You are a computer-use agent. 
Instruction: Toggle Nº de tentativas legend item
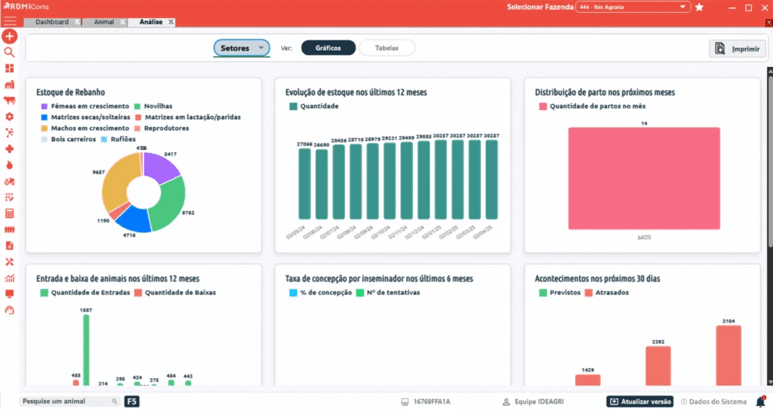coord(388,292)
